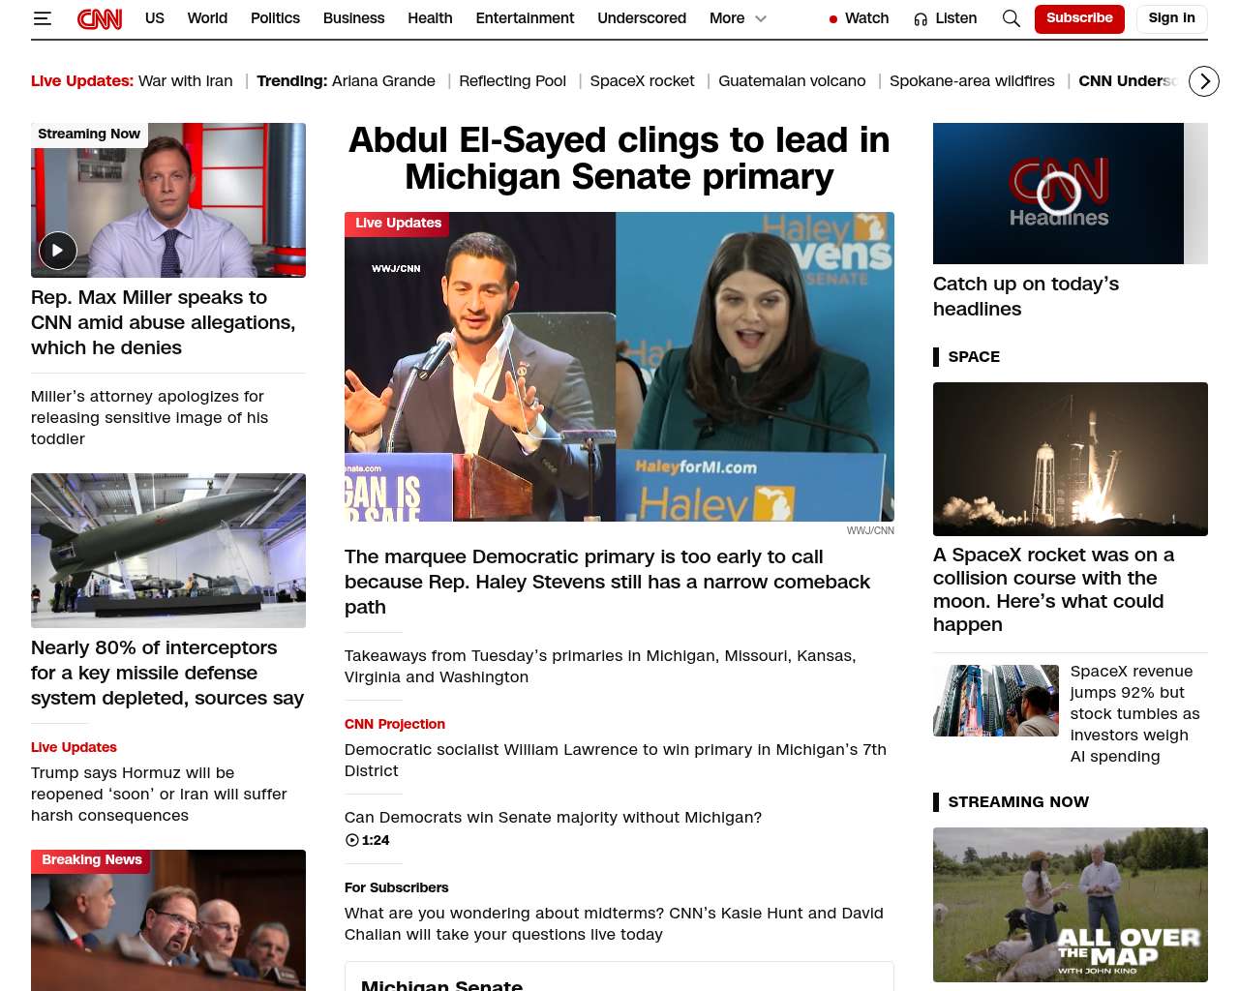Image resolution: width=1239 pixels, height=991 pixels.
Task: Open the SpaceX revenue story thumbnail
Action: 996,701
